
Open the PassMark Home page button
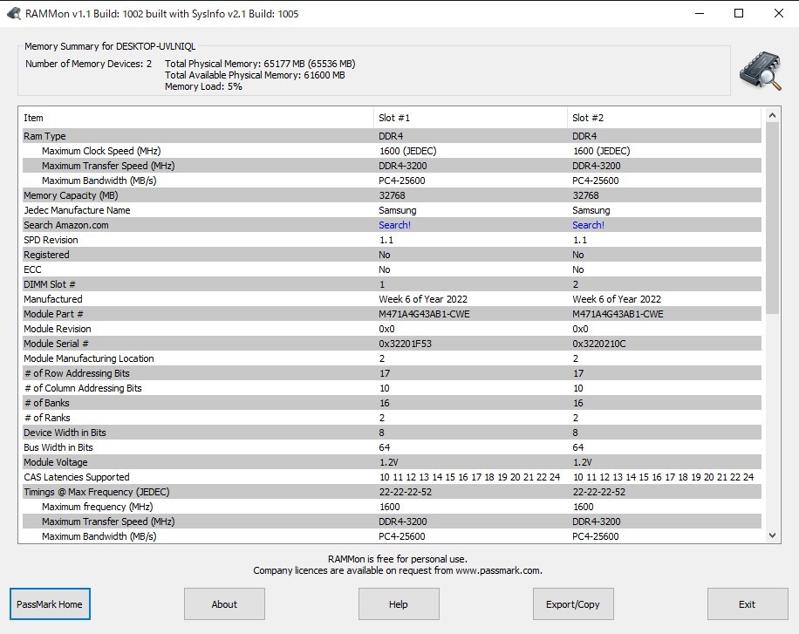[50, 604]
